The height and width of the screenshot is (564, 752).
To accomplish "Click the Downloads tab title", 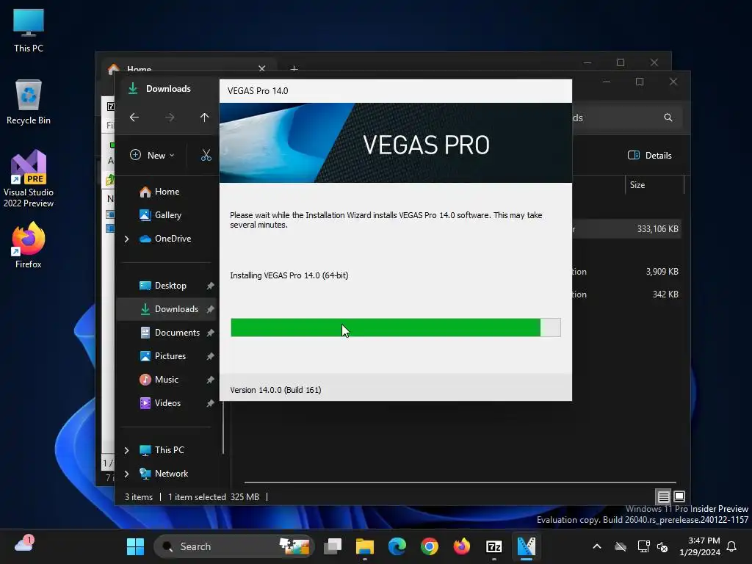I will [x=168, y=89].
